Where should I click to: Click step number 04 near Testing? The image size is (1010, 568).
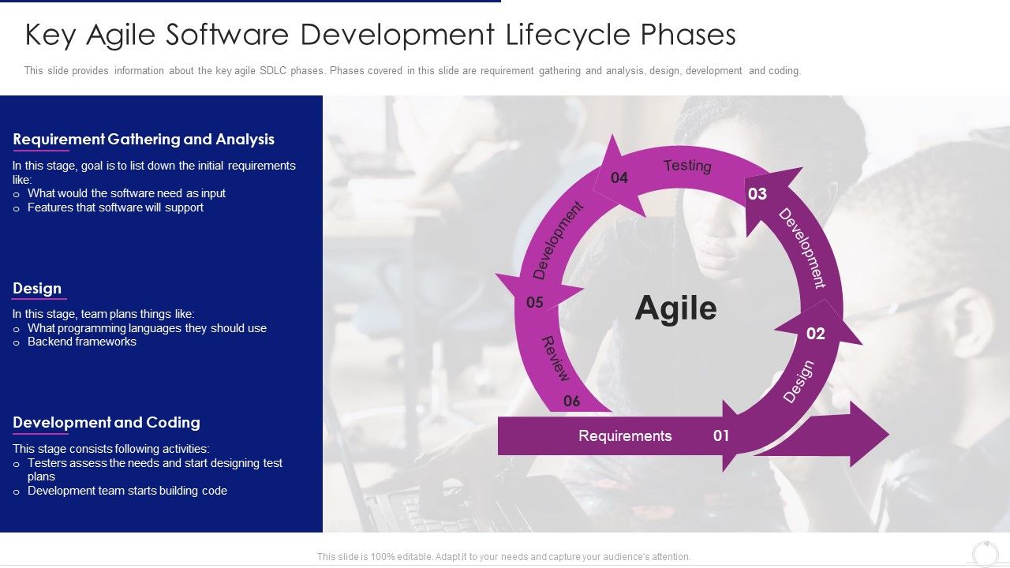click(x=619, y=177)
